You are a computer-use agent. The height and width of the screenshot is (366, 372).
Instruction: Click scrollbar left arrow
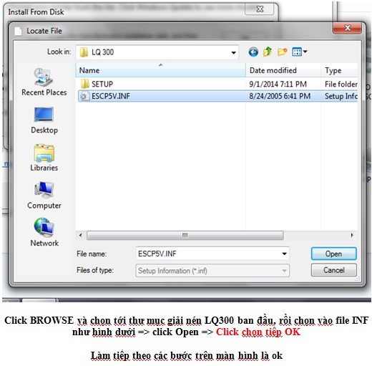pyautogui.click(x=81, y=235)
